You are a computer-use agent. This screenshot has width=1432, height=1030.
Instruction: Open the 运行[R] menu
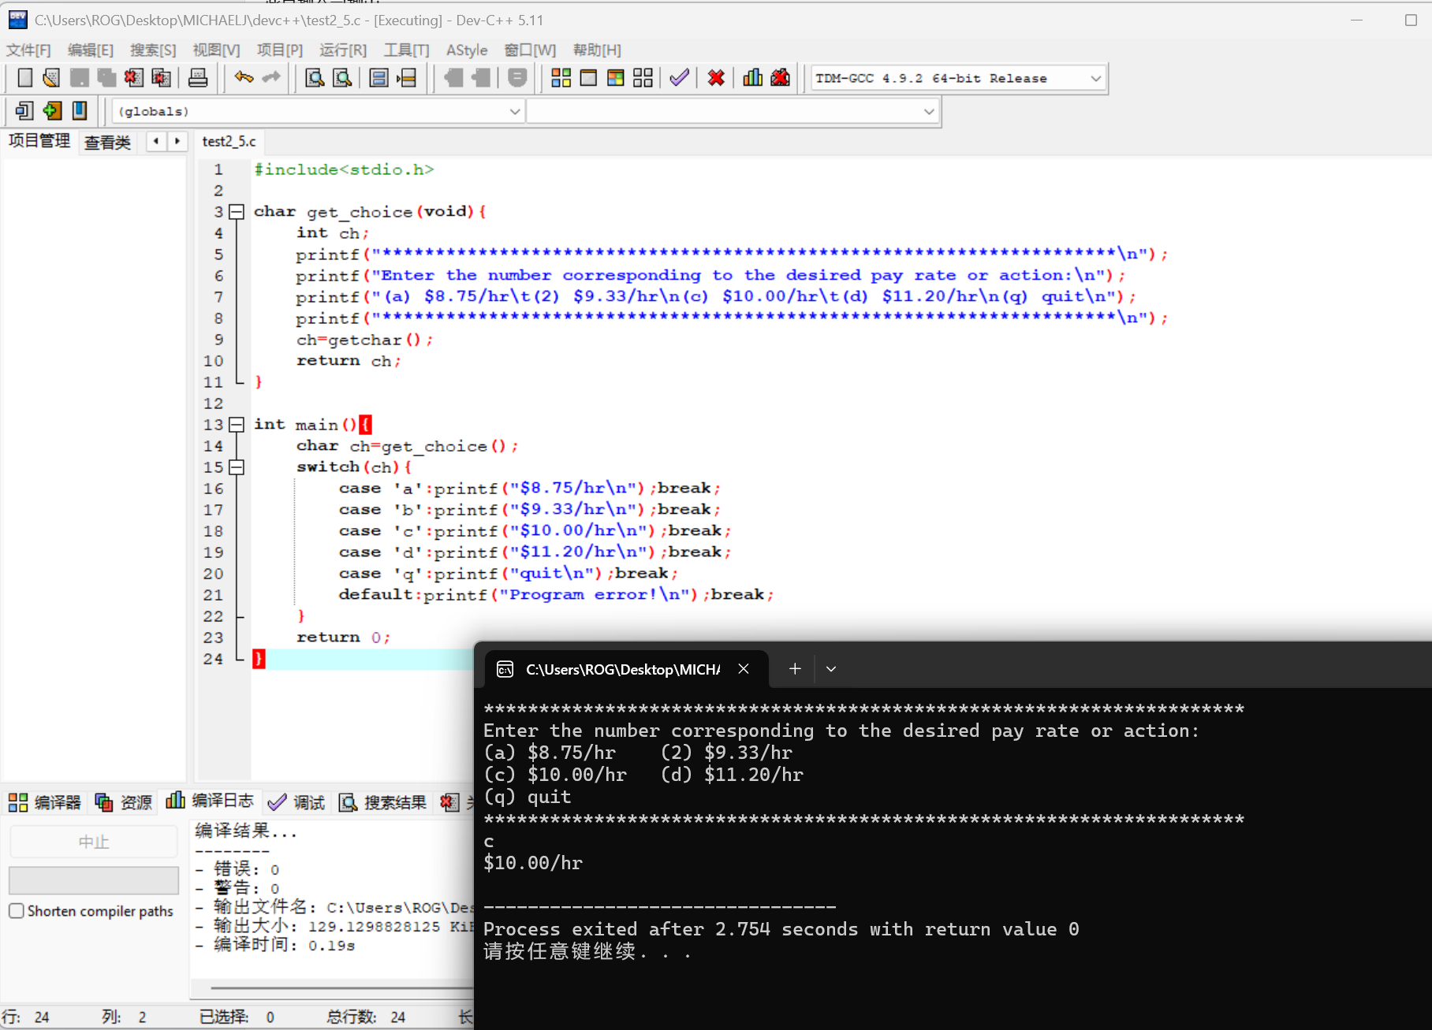(343, 50)
